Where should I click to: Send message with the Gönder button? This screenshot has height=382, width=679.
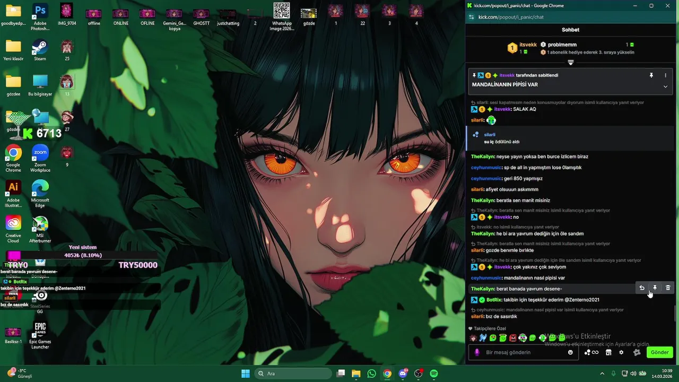[x=659, y=352]
